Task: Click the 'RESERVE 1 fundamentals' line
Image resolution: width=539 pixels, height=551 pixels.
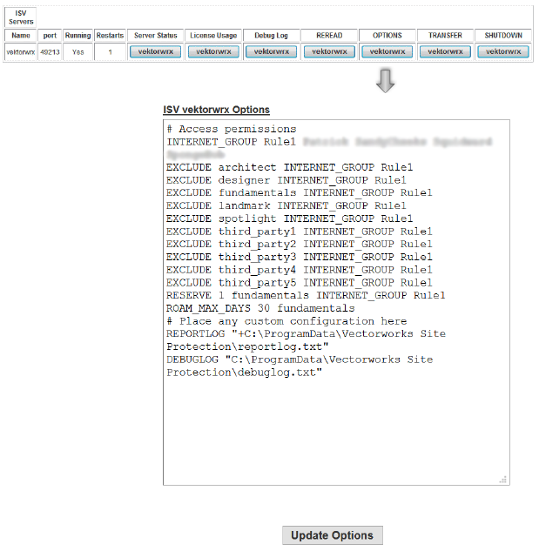Action: click(306, 296)
